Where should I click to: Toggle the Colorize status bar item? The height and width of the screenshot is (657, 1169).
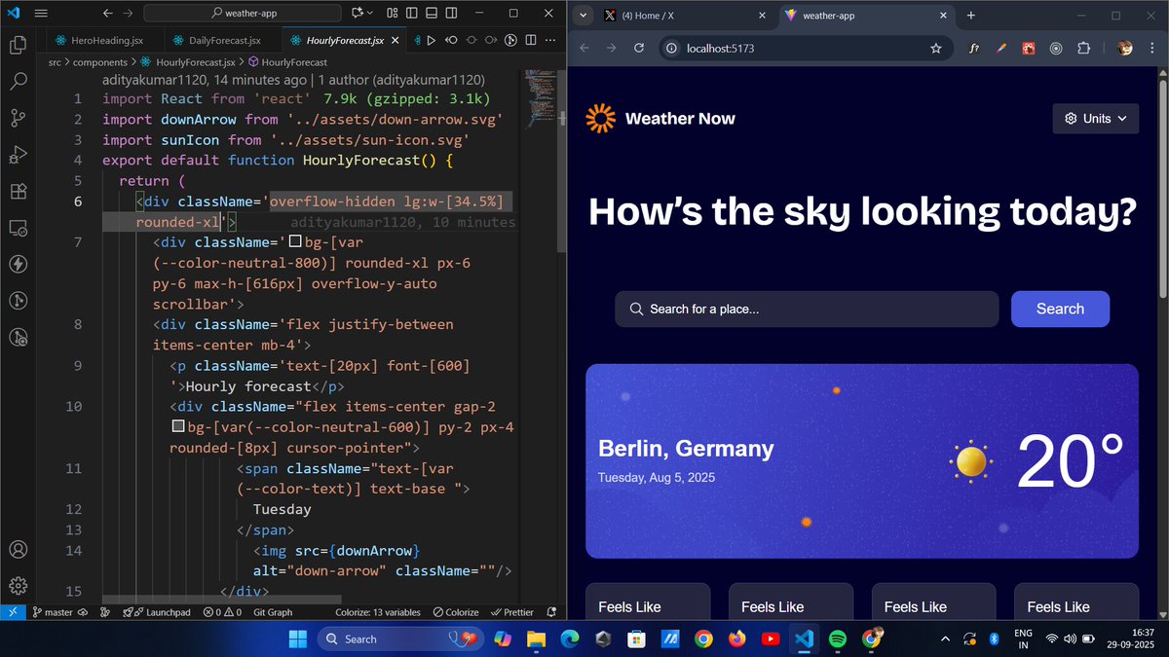pyautogui.click(x=455, y=612)
